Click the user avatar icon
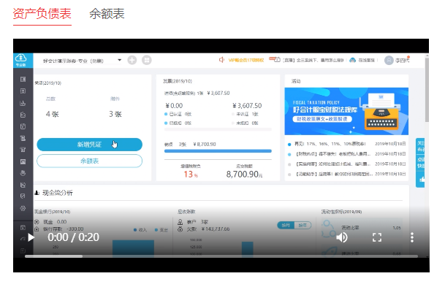 (389, 60)
